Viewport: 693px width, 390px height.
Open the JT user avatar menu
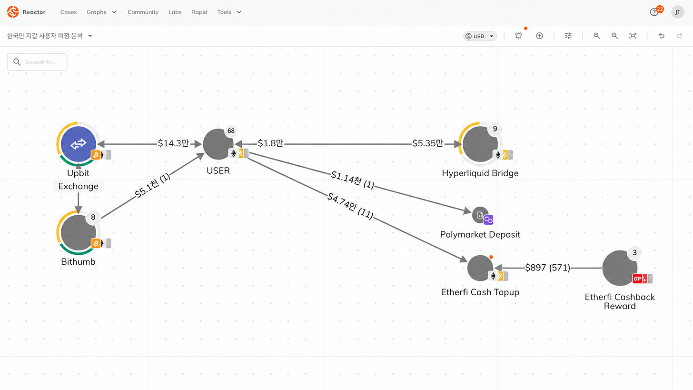(x=678, y=12)
